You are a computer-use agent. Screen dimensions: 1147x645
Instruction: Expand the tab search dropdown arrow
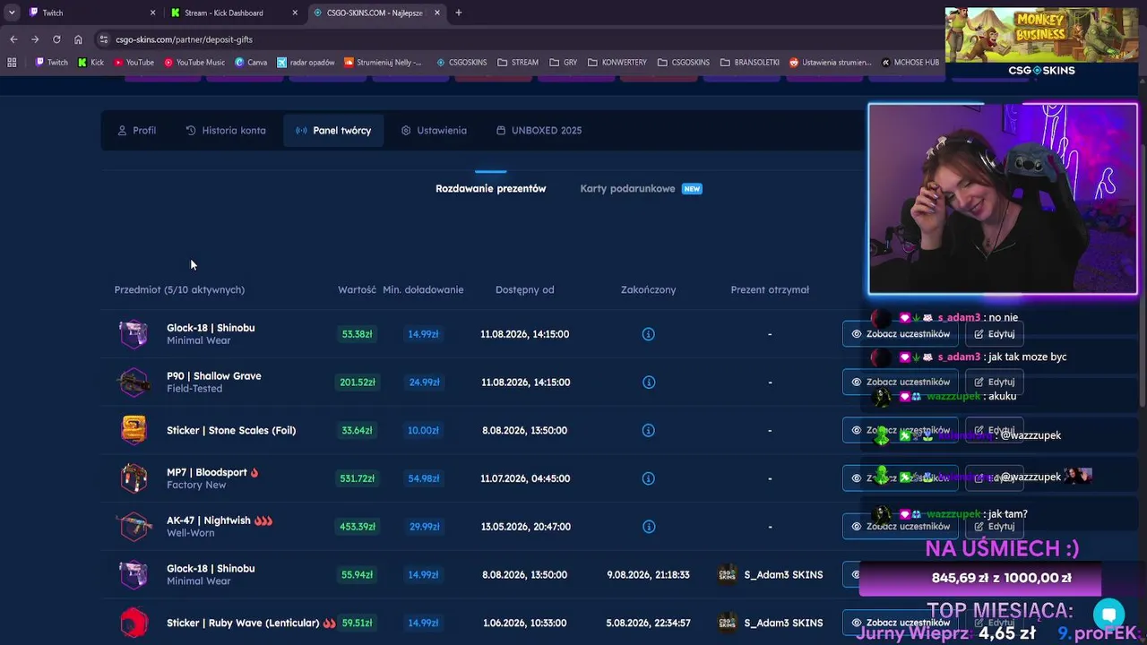pyautogui.click(x=12, y=13)
